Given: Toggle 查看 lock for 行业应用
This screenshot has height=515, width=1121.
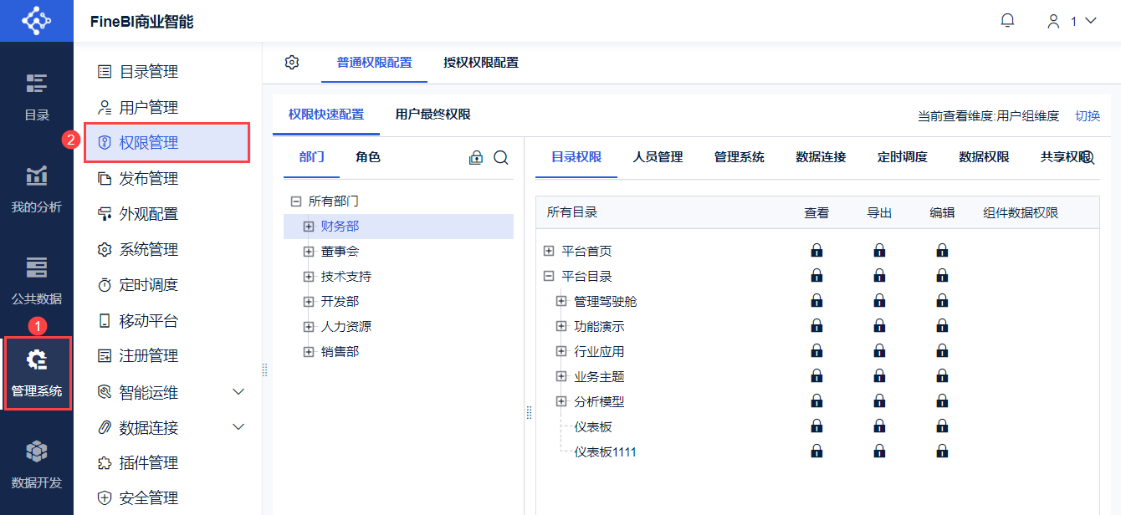Looking at the screenshot, I should [816, 350].
